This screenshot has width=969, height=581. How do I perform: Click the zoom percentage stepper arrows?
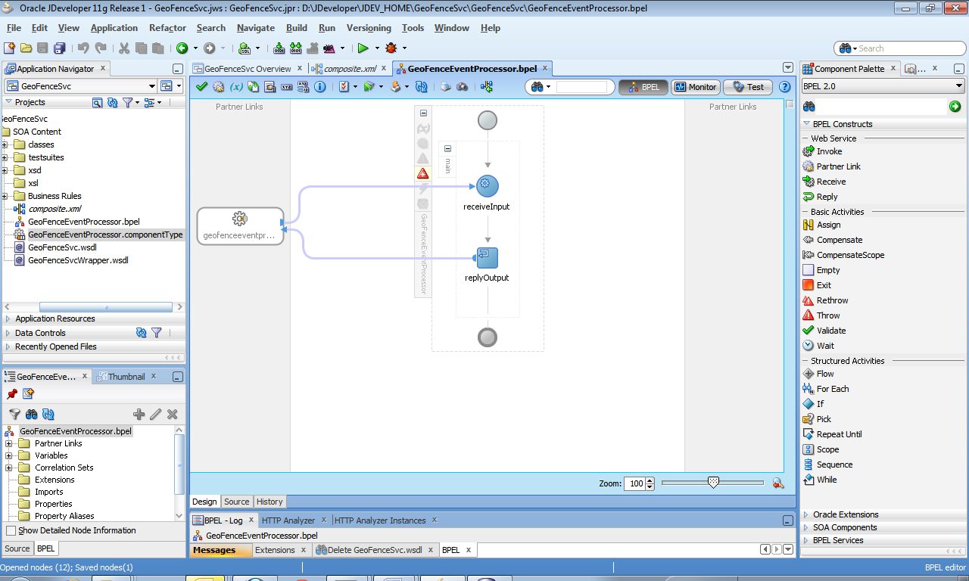point(650,483)
